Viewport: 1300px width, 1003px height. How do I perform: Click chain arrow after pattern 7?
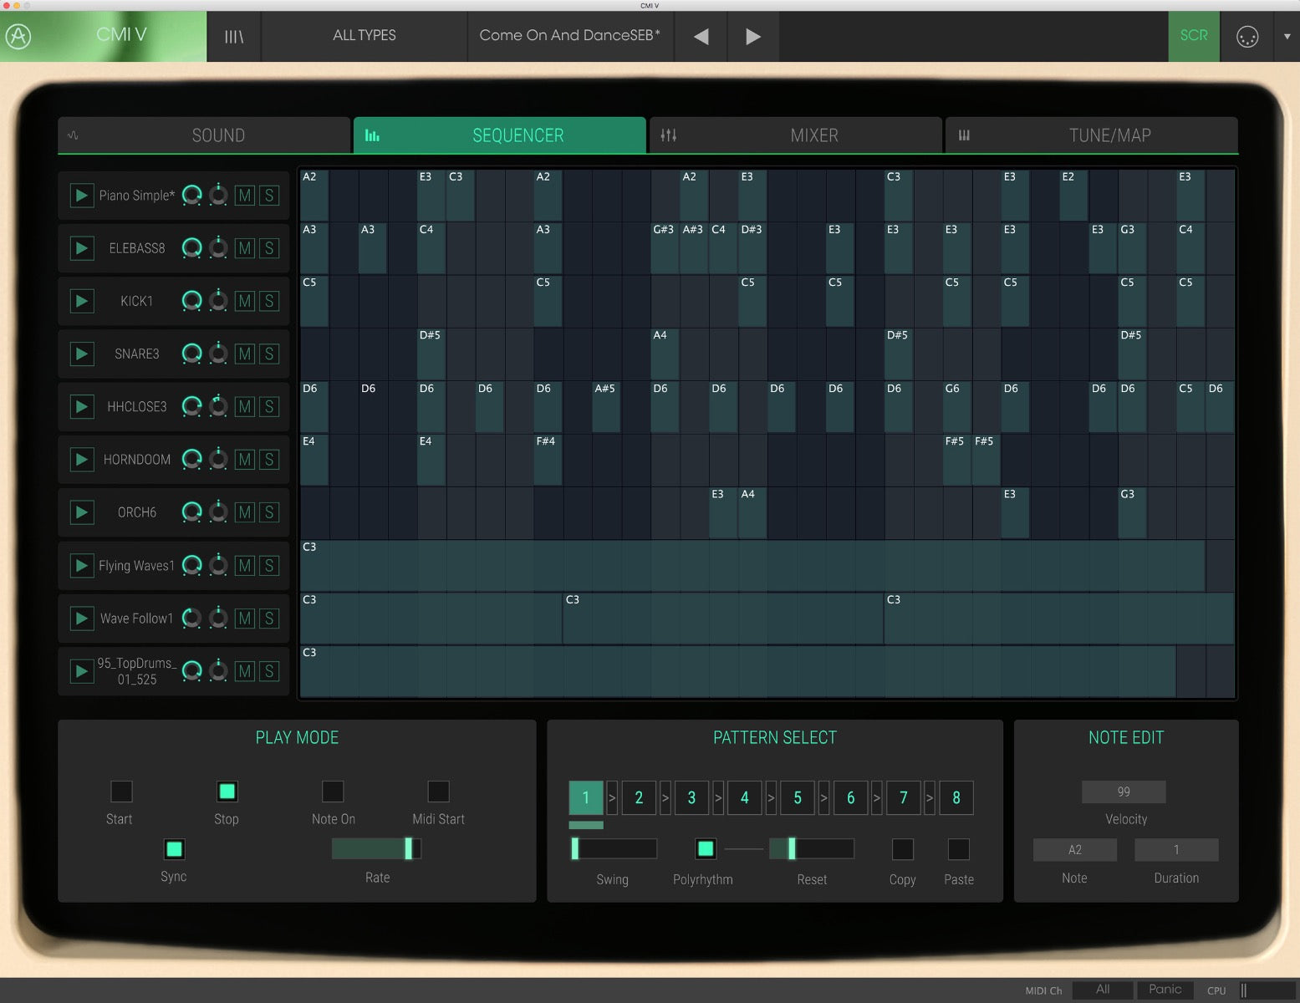point(930,798)
